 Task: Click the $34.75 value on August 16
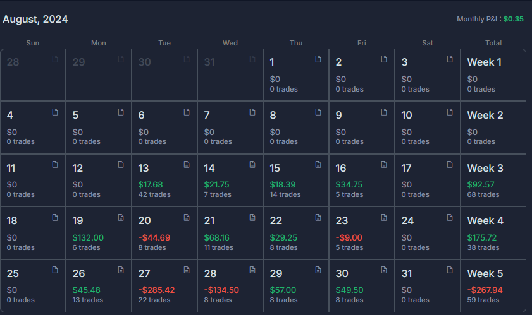[x=349, y=185]
